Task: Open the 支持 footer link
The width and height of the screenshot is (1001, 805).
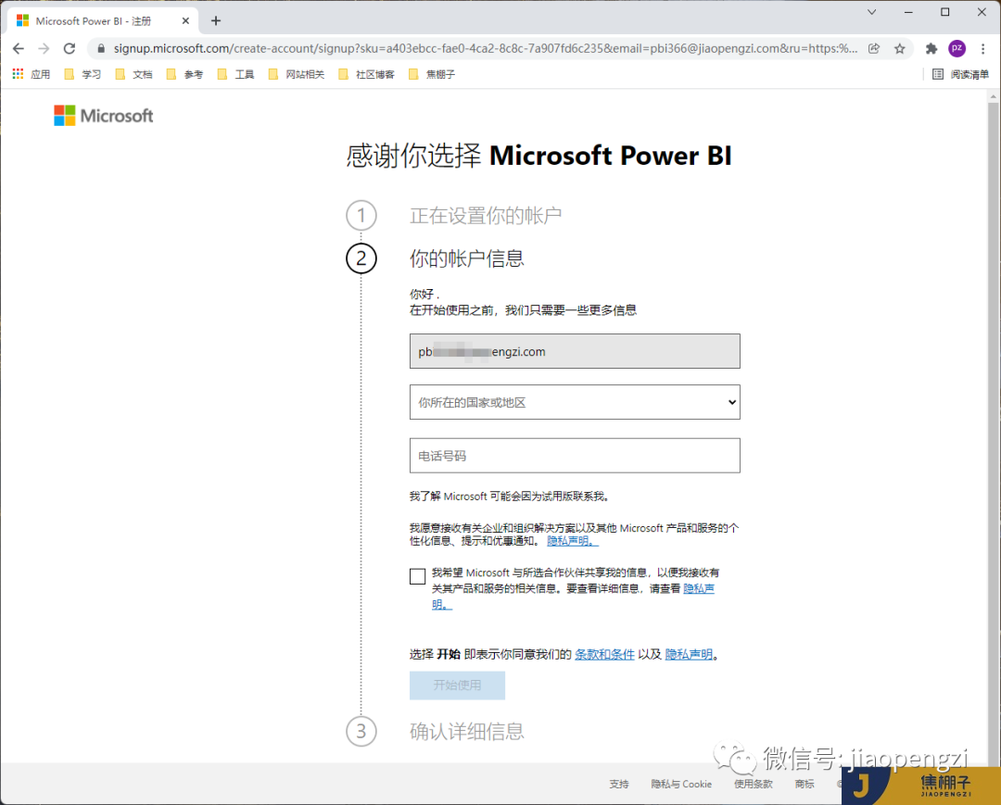Action: [x=618, y=784]
